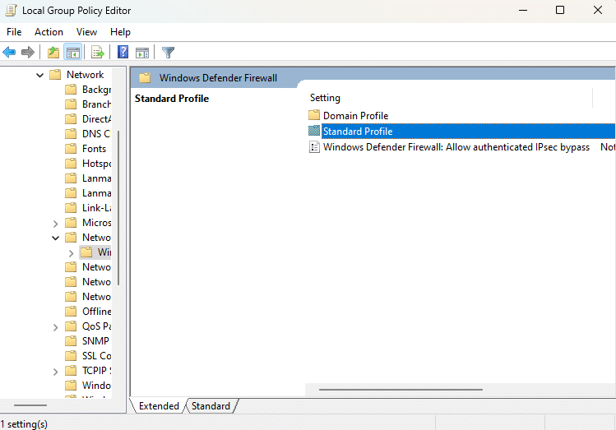Click the Forward arrow toolbar icon
This screenshot has width=616, height=430.
point(28,53)
